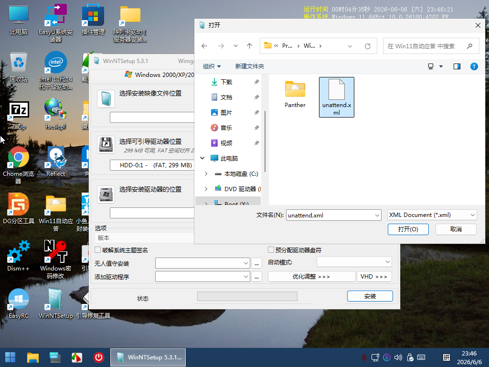Viewport: 489px width, 367px height.
Task: Enable 预分配驱动器盘符 checkbox
Action: coord(271,249)
